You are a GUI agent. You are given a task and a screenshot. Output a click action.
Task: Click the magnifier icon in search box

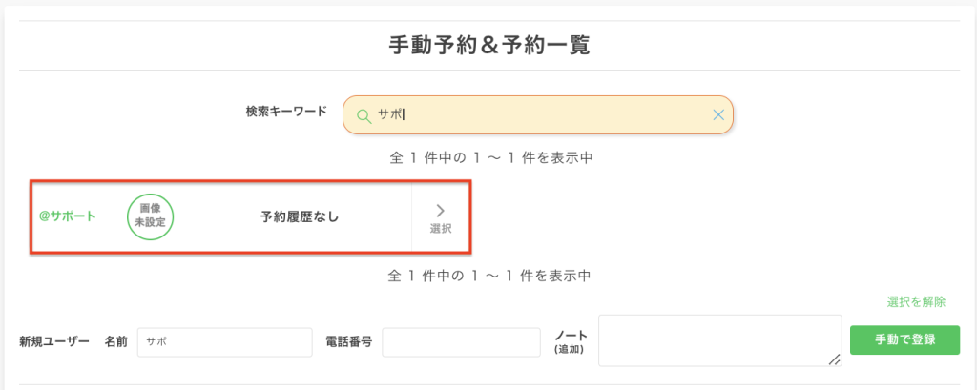(363, 115)
